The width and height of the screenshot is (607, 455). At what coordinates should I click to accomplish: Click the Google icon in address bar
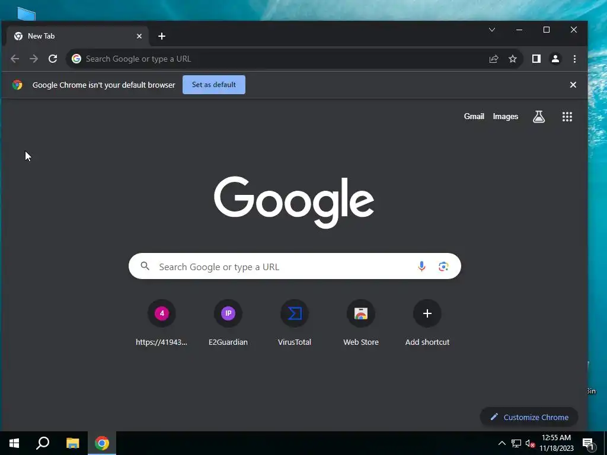click(76, 59)
